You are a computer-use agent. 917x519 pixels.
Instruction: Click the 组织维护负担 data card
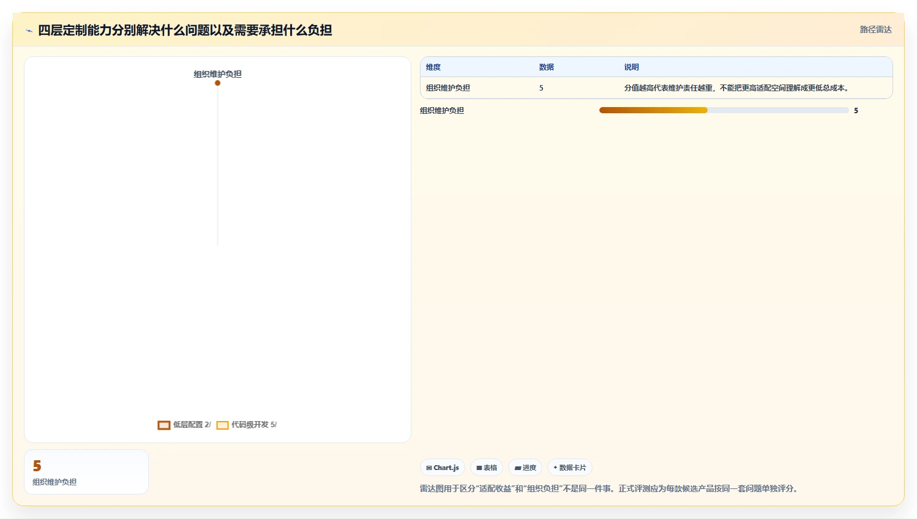(x=86, y=472)
